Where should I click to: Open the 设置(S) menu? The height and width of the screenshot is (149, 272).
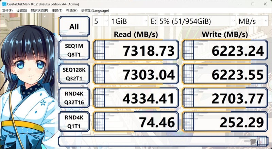pyautogui.click(x=22, y=11)
